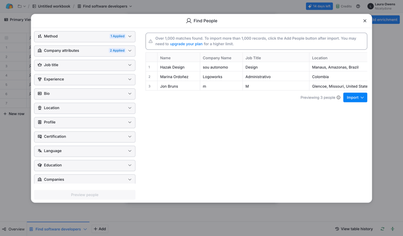Viewport: 403px width, 236px height.
Task: Select the Hazak Design name cell
Action: point(179,67)
